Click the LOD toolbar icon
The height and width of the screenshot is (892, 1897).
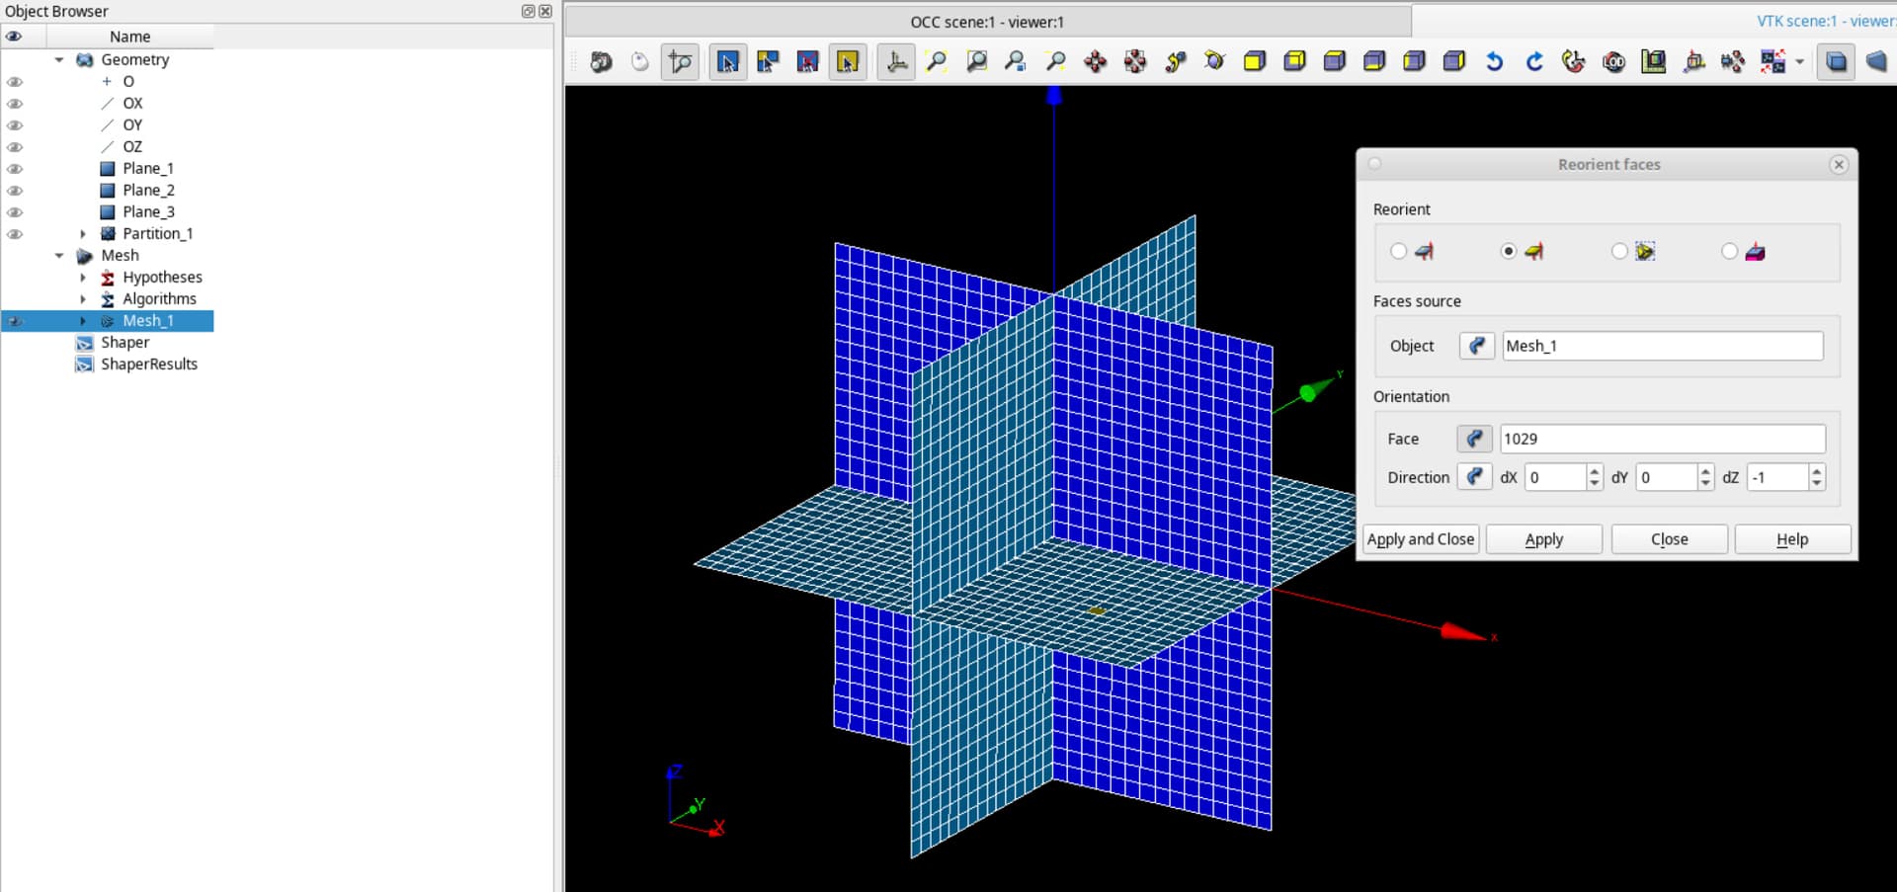tap(1613, 62)
